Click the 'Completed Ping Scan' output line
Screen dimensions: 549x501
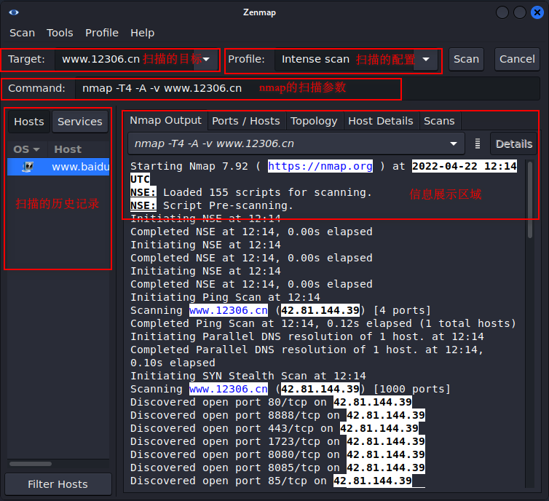point(323,323)
